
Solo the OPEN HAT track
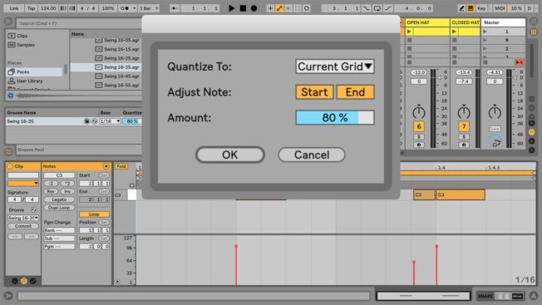pos(419,137)
